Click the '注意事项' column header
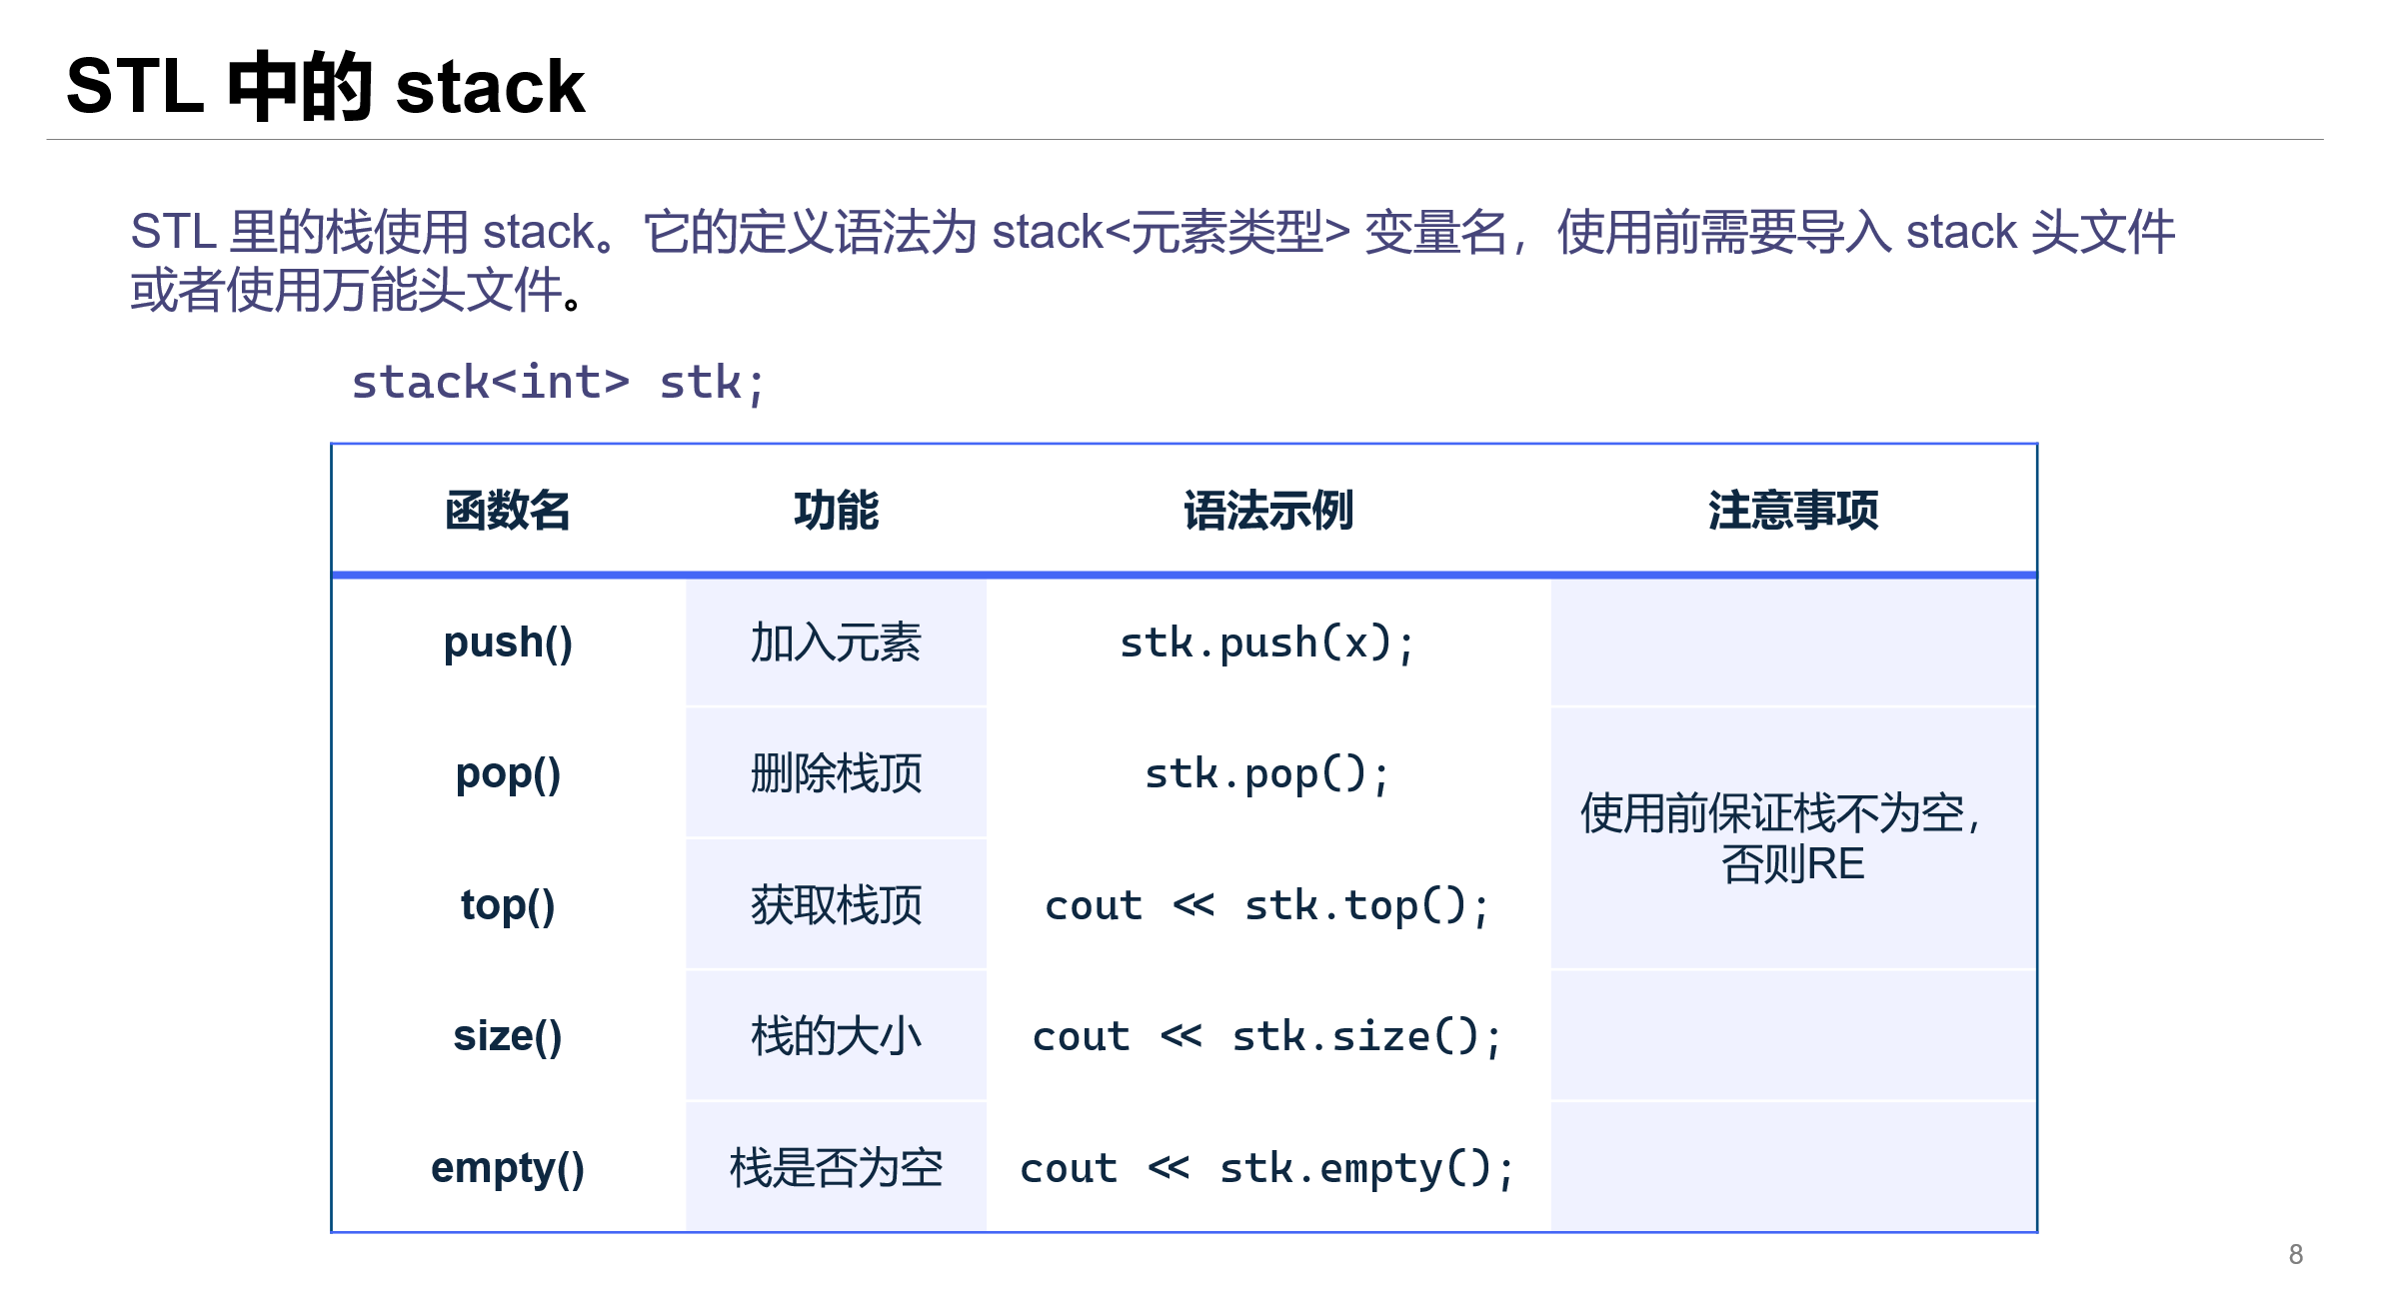Image resolution: width=2384 pixels, height=1299 pixels. point(1792,511)
